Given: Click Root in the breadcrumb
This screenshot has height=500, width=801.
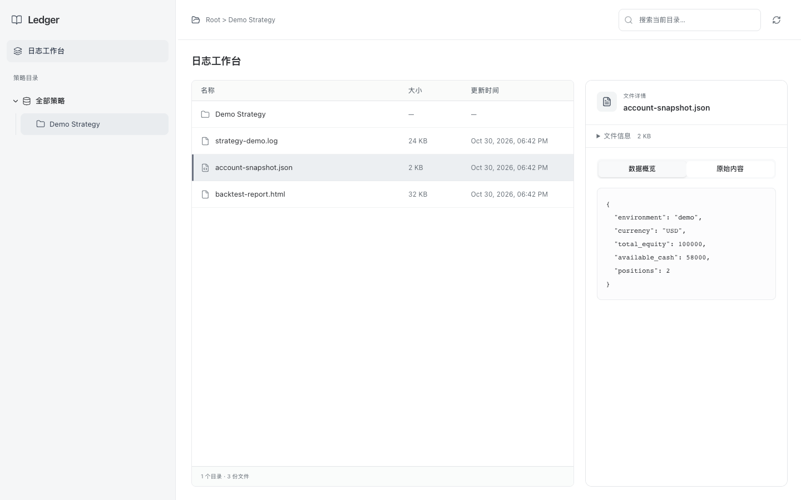Looking at the screenshot, I should point(213,20).
